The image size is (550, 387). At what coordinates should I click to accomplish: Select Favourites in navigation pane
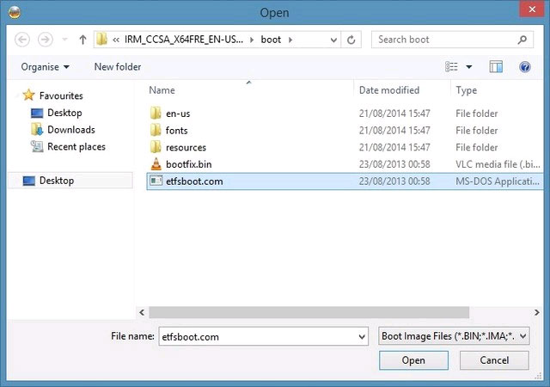click(61, 95)
